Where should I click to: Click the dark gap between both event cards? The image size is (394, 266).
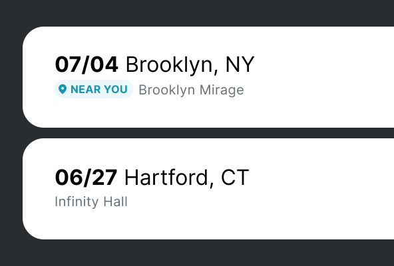point(208,133)
